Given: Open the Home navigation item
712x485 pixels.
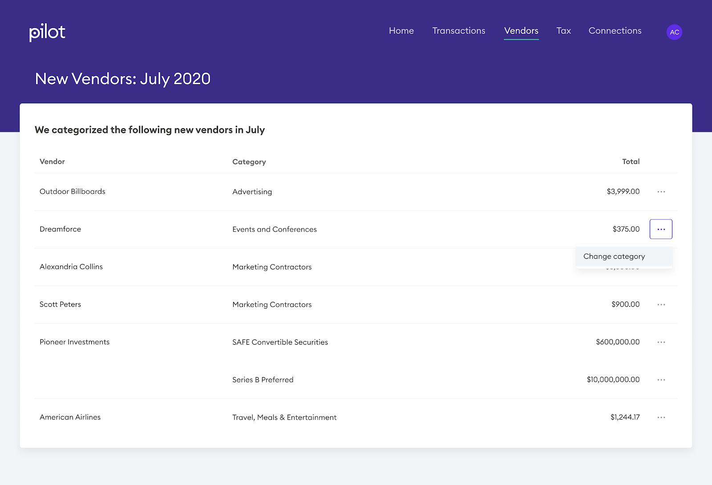Looking at the screenshot, I should [x=401, y=31].
